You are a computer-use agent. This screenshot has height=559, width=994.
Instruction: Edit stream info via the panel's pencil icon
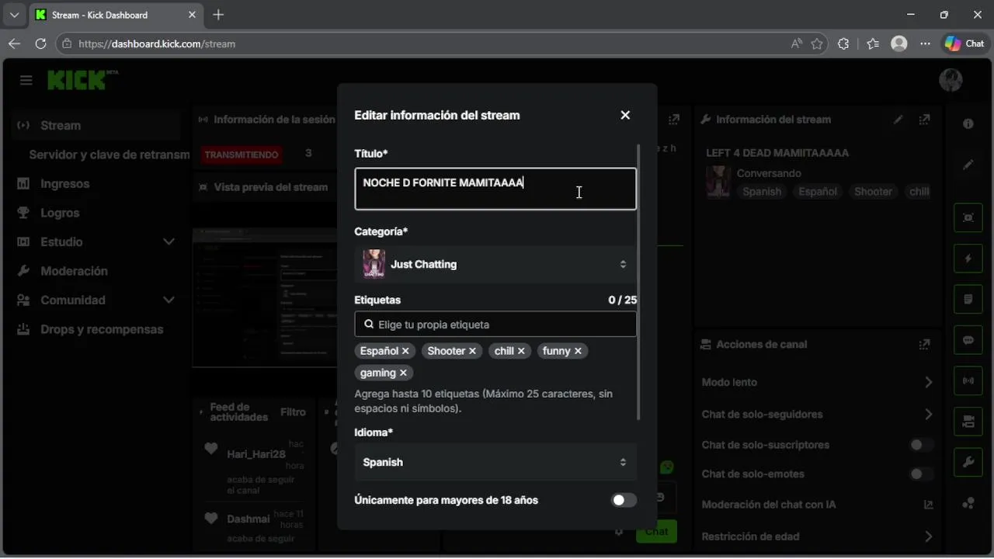point(898,120)
